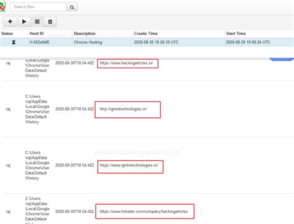Image resolution: width=294 pixels, height=224 pixels.
Task: Click user raj in https://www.ignitetechnologies.in/ row
Action: pos(8,165)
